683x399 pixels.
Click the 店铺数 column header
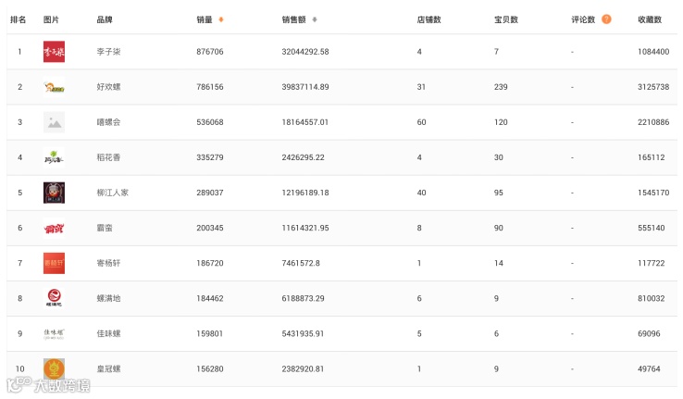429,19
